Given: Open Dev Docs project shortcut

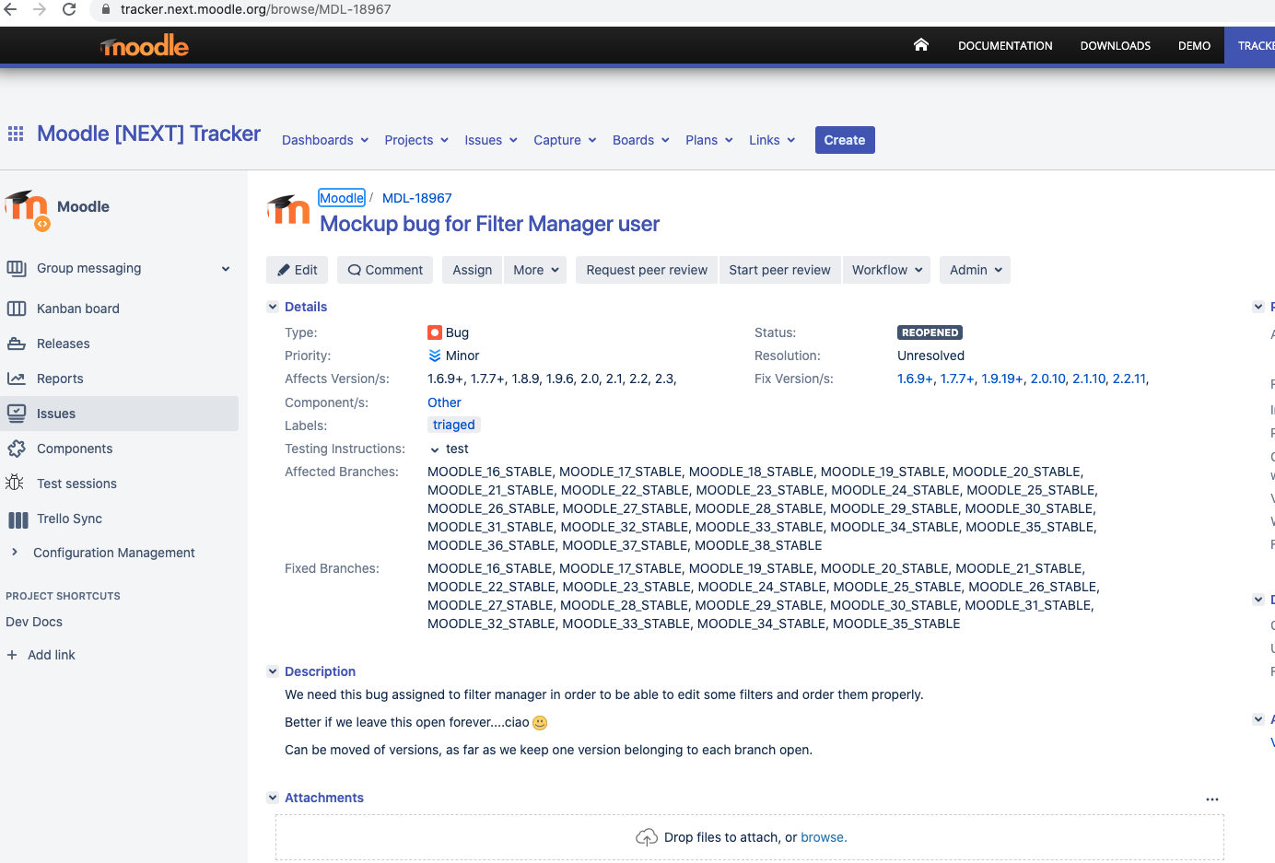Looking at the screenshot, I should click(x=34, y=622).
